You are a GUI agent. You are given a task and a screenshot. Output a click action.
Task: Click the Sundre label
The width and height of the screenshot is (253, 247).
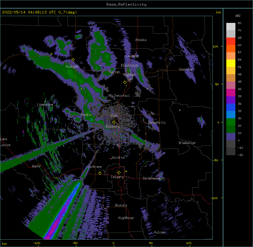coord(86,115)
